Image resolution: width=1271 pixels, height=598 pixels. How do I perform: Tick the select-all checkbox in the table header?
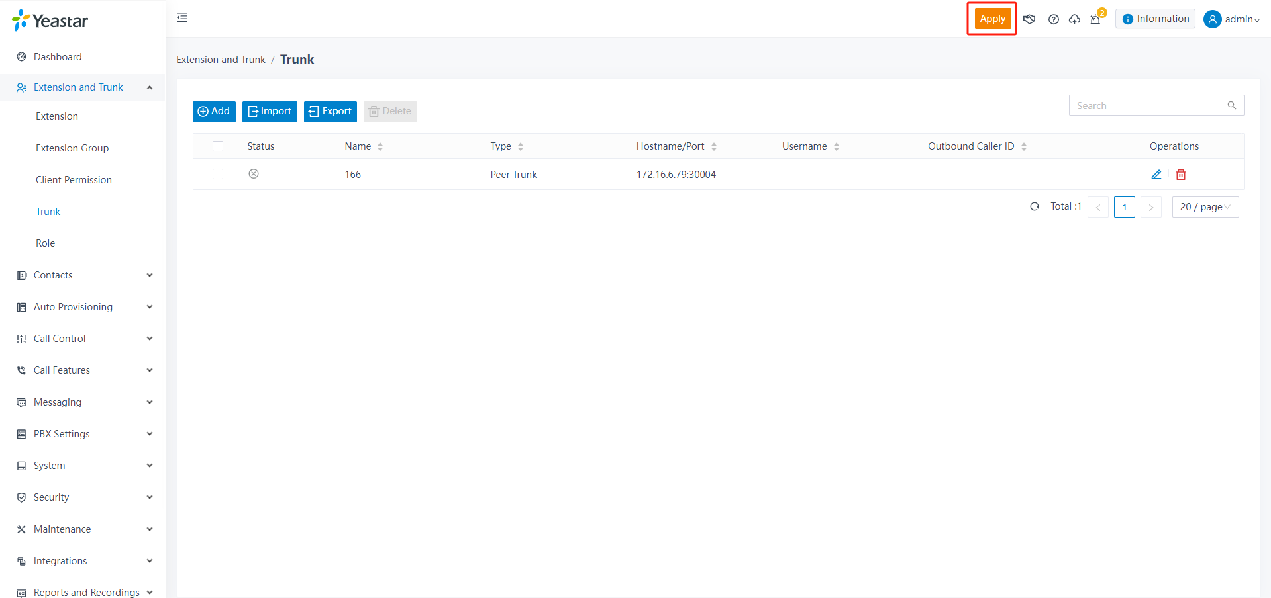coord(218,146)
